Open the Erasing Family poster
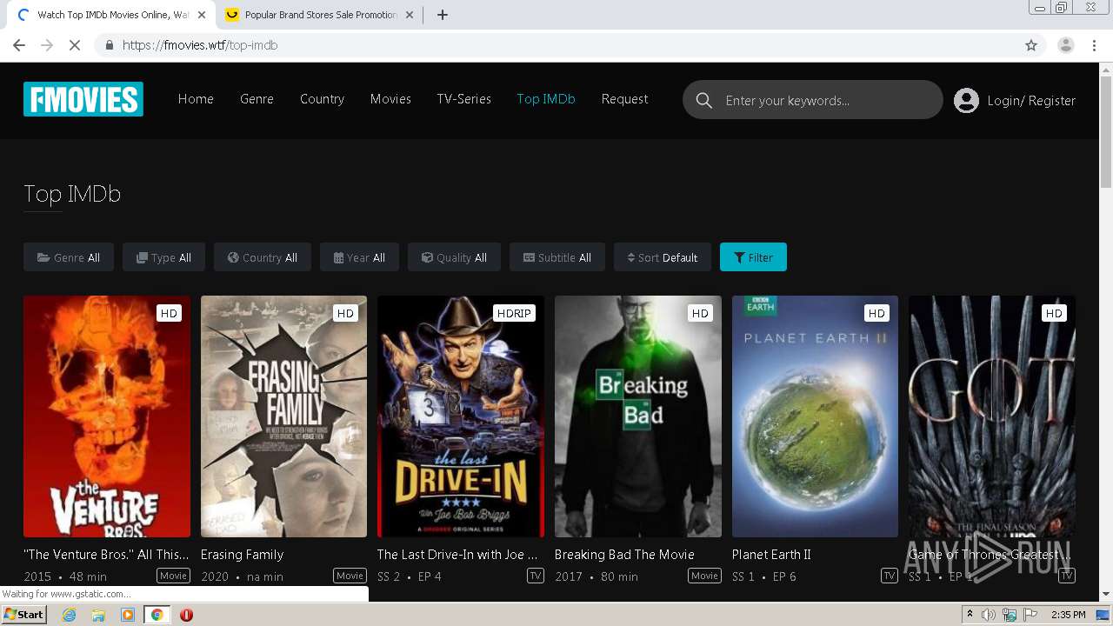Screen dimensions: 1113x626 [283, 416]
